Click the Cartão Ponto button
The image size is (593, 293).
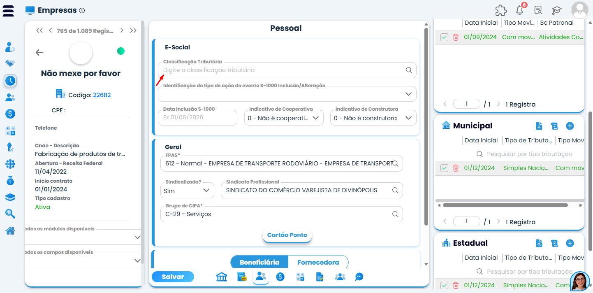pyautogui.click(x=287, y=235)
